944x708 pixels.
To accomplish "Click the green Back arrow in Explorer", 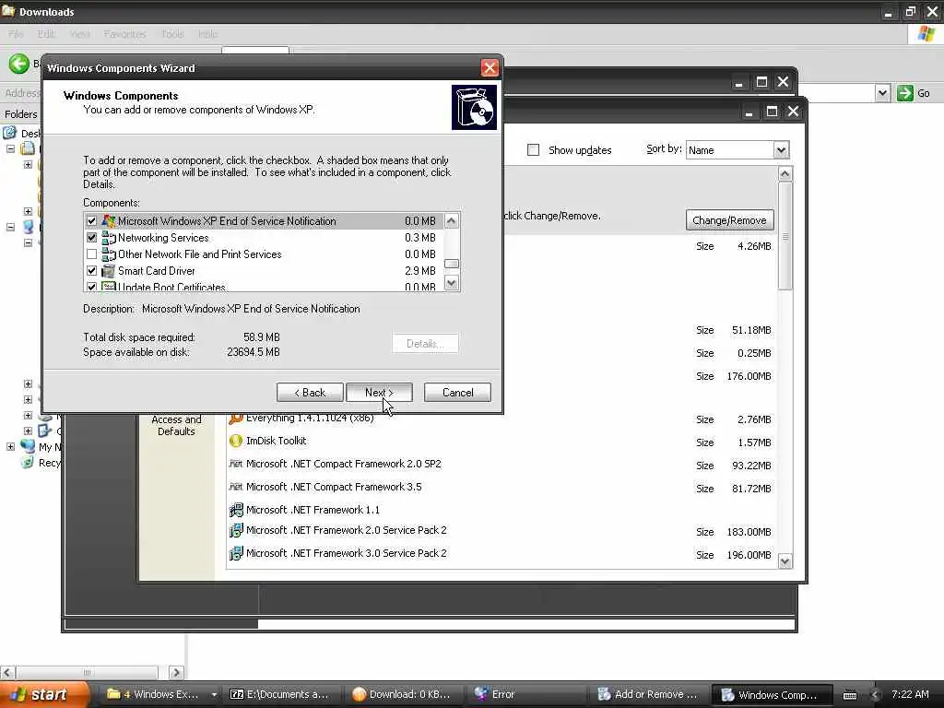I will [x=18, y=64].
